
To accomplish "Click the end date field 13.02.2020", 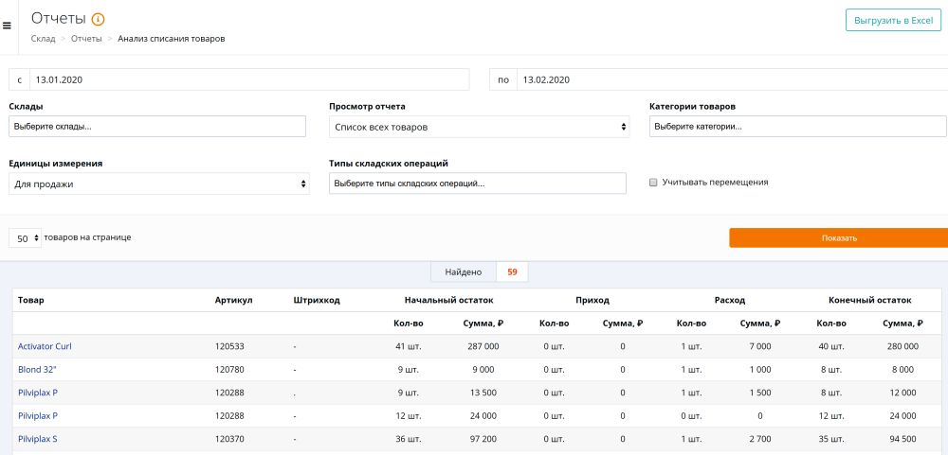I will (732, 79).
